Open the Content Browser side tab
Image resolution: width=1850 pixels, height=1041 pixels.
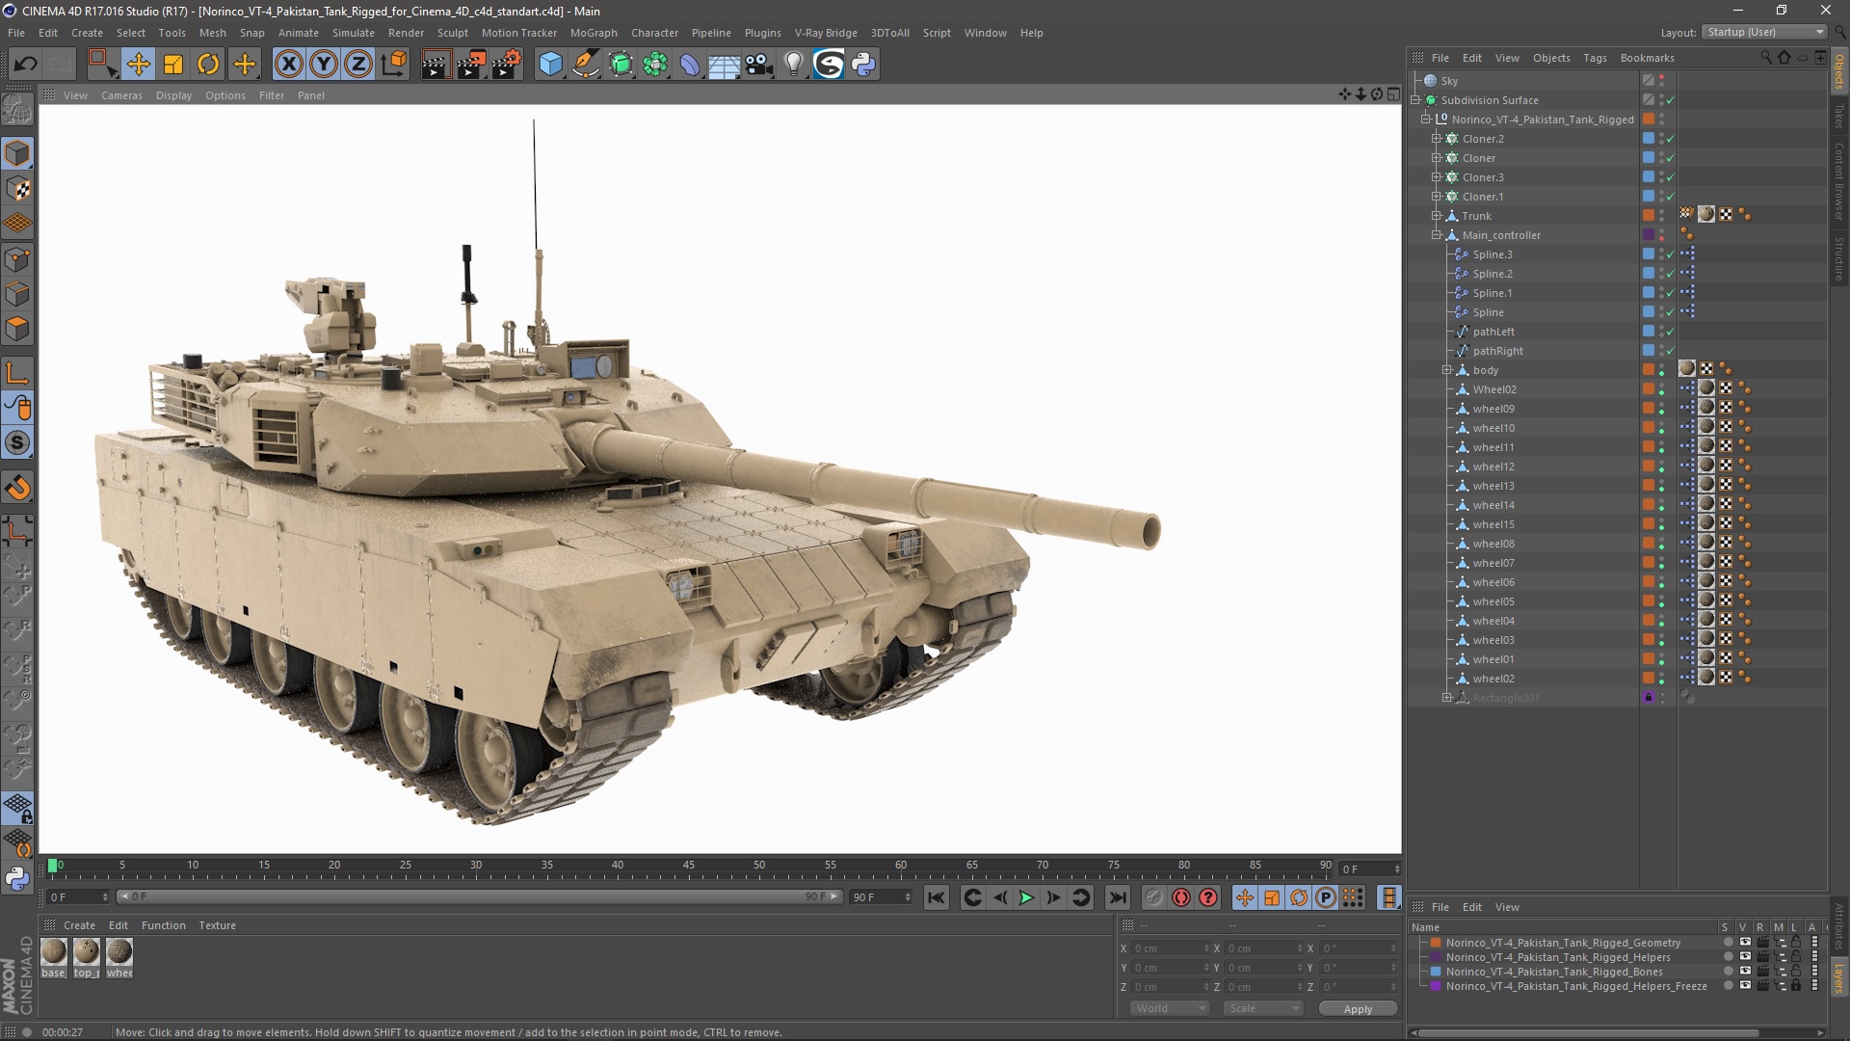(1838, 181)
